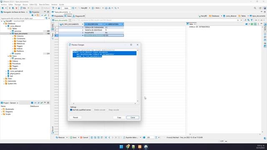The image size is (267, 150).
Task: Tick the Use fully qualified names checkbox
Action: (x=71, y=110)
